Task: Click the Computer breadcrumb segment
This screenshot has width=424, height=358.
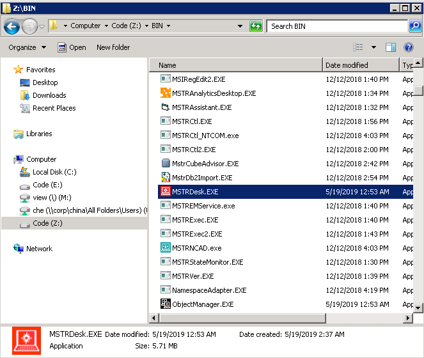Action: 86,26
